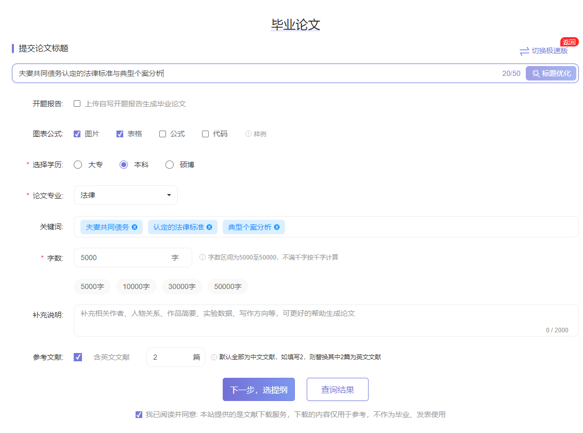This screenshot has width=583, height=433.
Task: Select the 硕博 radio button
Action: click(x=170, y=165)
